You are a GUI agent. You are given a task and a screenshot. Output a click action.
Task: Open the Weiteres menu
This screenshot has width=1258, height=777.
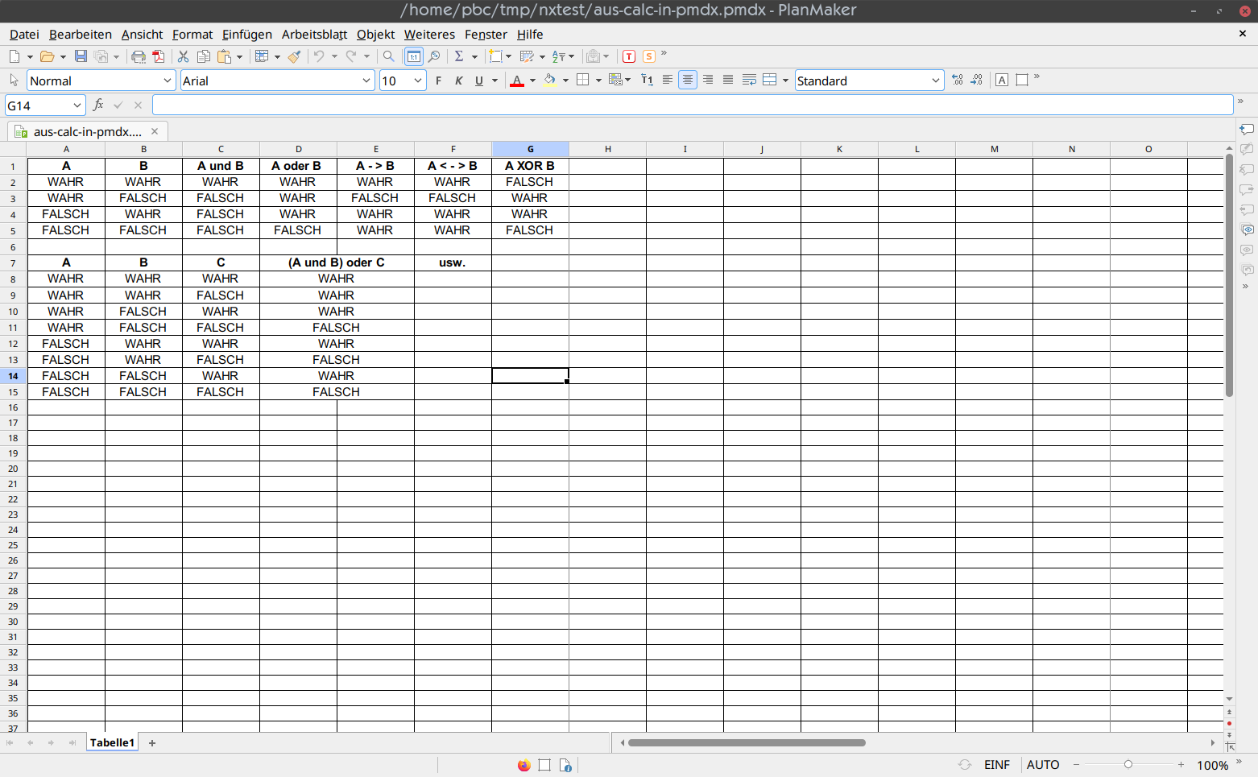point(429,35)
